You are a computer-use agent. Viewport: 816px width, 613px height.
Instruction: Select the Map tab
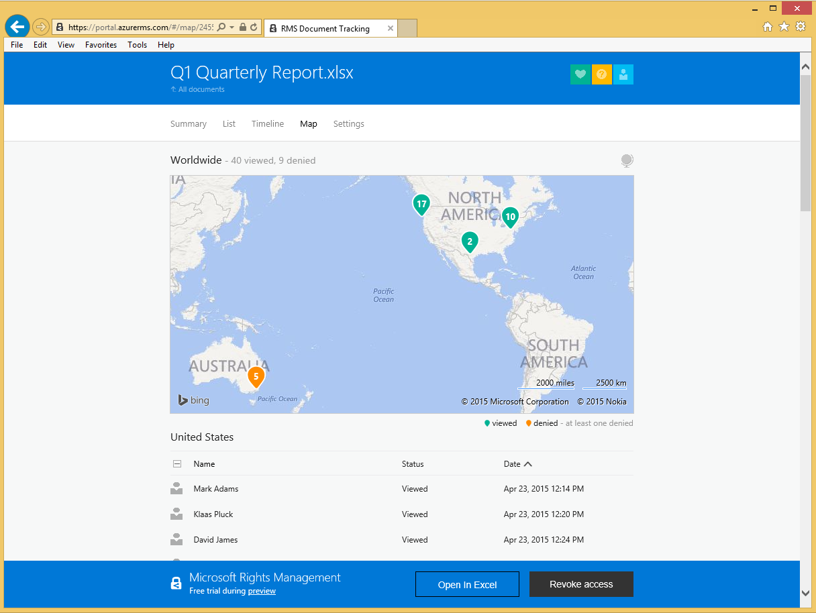click(309, 124)
